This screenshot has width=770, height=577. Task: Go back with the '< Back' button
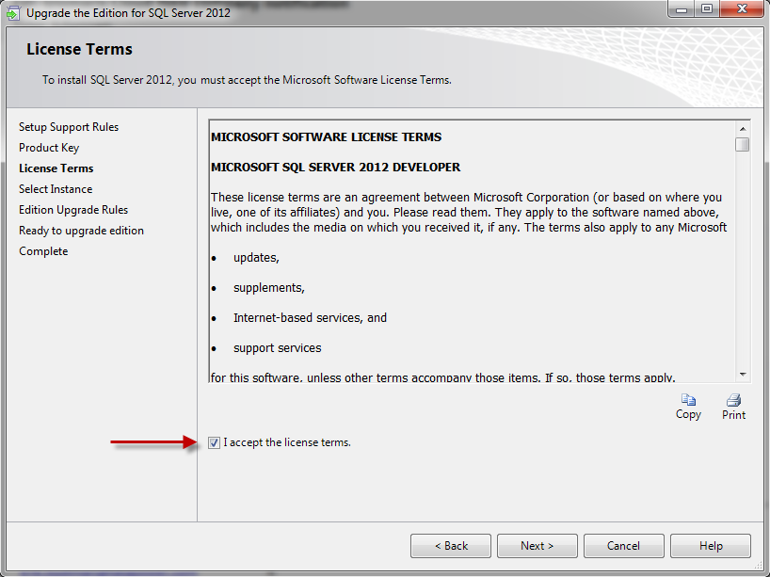[x=451, y=546]
